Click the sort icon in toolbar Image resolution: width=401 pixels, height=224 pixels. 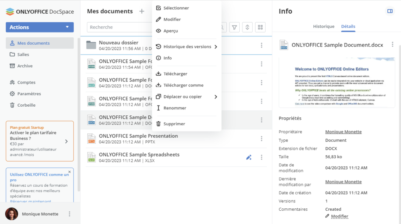coord(247,27)
